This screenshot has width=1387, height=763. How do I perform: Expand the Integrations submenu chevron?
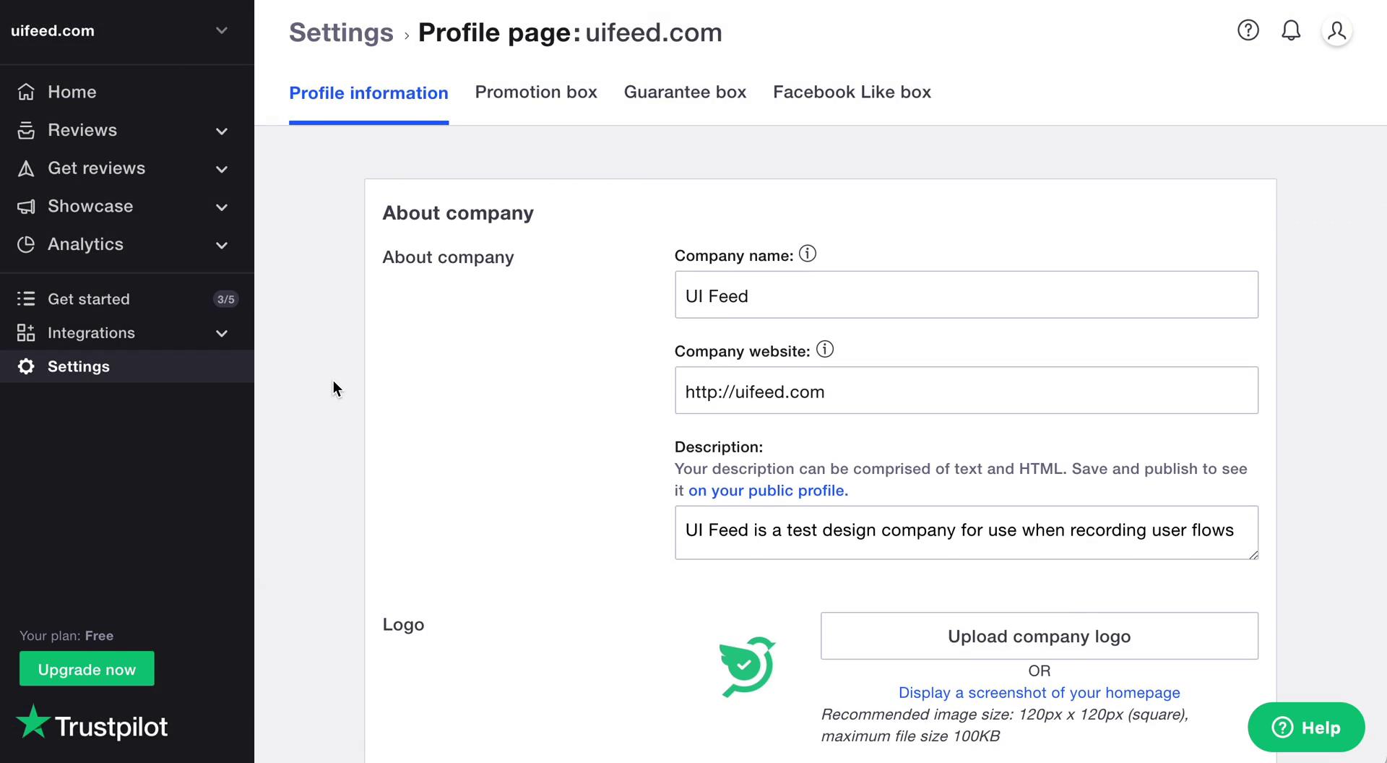222,333
